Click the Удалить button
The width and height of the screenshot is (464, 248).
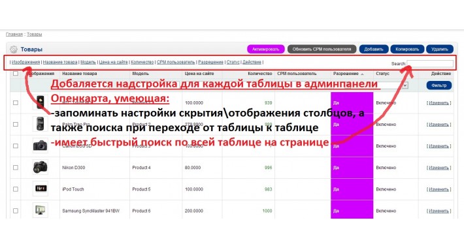coord(440,50)
